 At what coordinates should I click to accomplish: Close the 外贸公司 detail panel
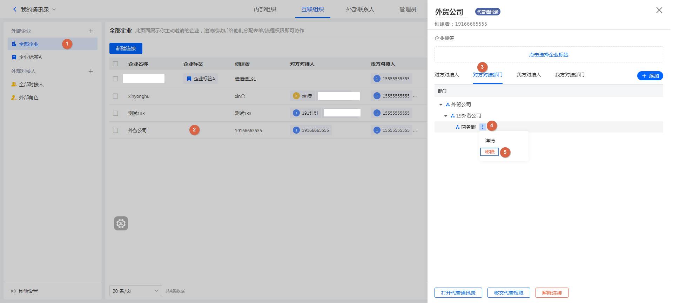pos(659,10)
